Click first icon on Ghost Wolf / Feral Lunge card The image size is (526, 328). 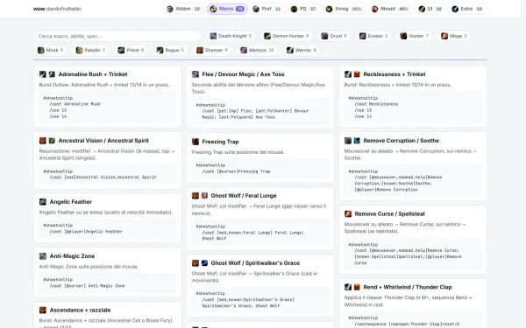[195, 195]
